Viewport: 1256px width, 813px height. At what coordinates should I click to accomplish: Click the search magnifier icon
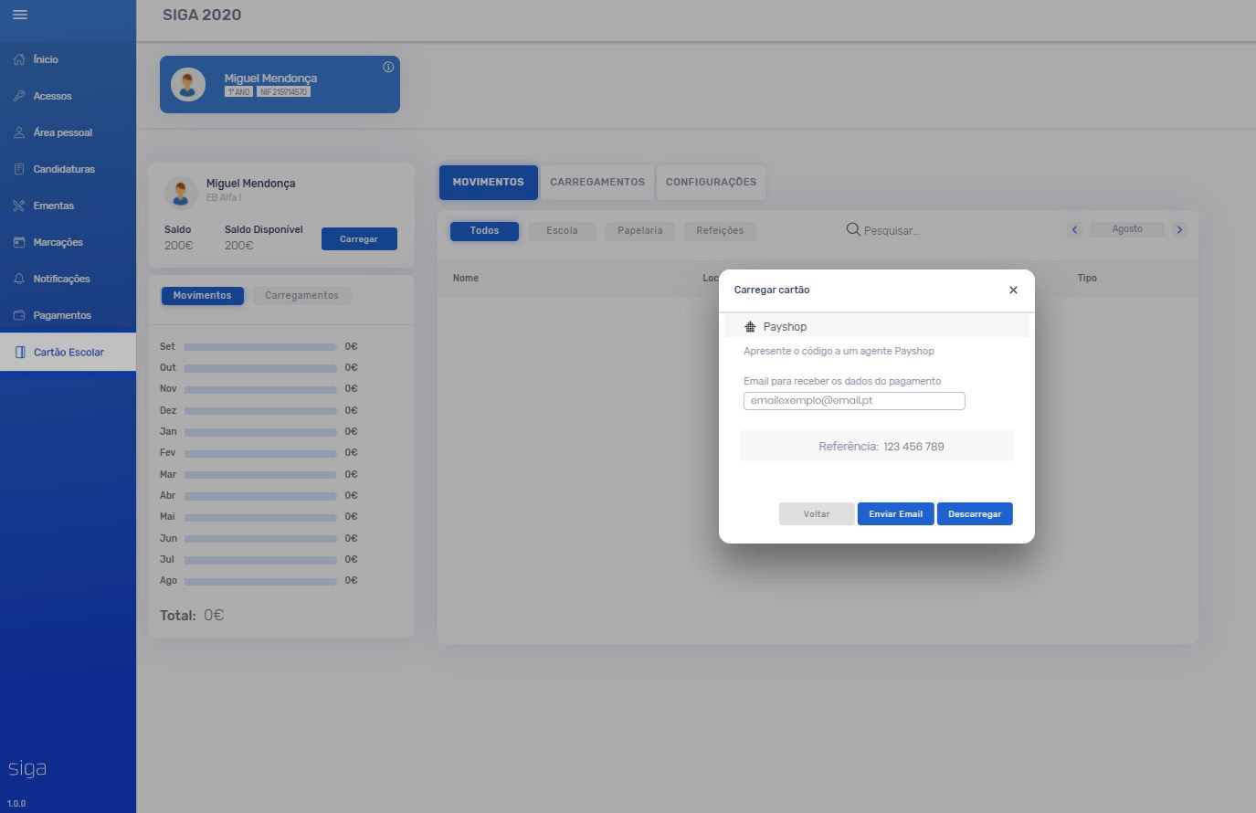[x=853, y=229]
